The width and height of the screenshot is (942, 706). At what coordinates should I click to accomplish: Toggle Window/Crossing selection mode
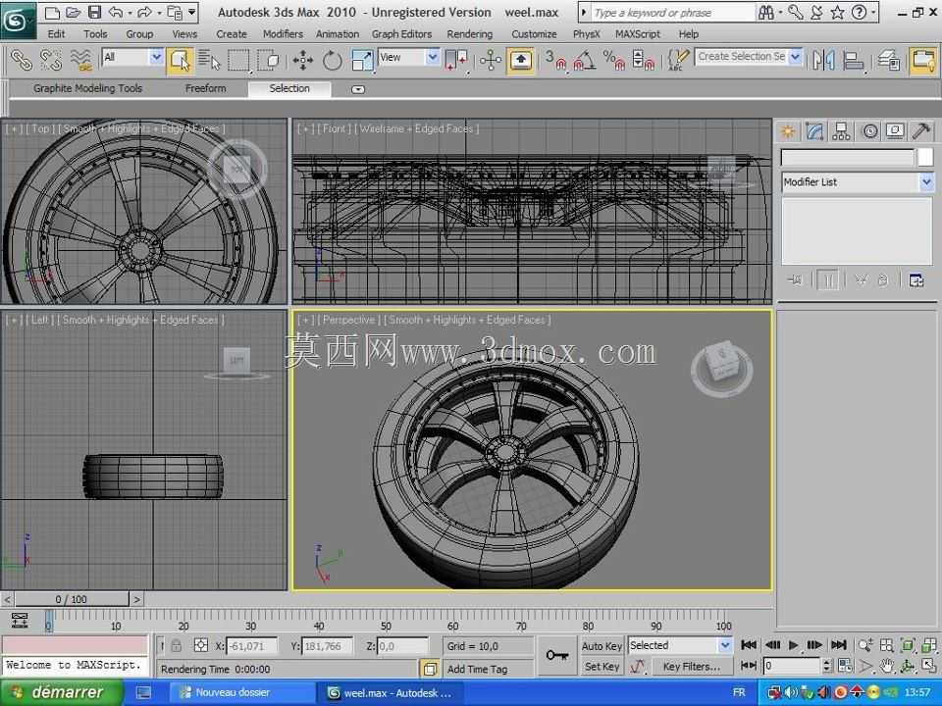click(268, 60)
